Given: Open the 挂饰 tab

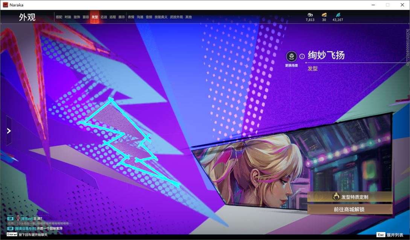Looking at the screenshot, I should click(77, 17).
